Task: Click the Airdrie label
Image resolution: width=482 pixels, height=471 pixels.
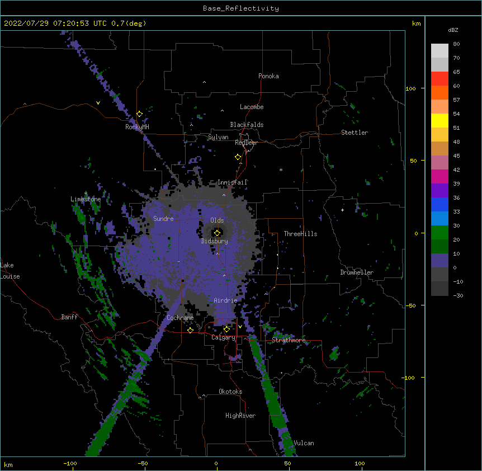Action: coord(225,300)
